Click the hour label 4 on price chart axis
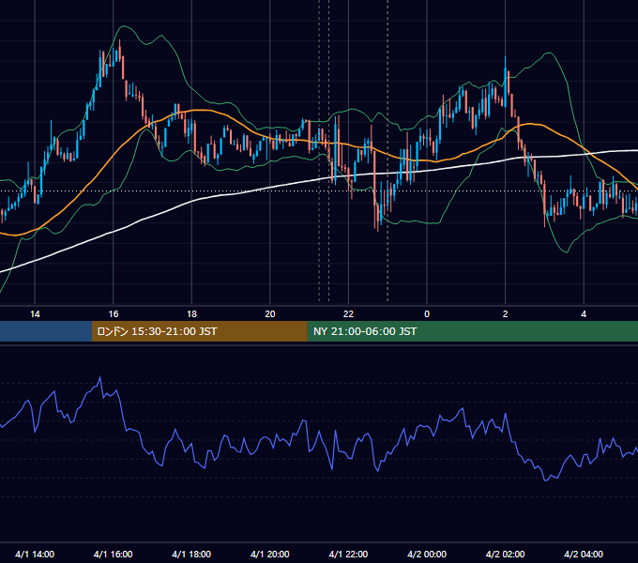The width and height of the screenshot is (638, 563). click(x=584, y=314)
